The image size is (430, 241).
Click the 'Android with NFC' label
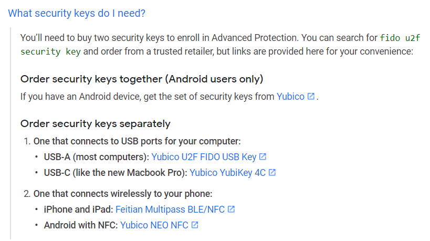click(81, 225)
